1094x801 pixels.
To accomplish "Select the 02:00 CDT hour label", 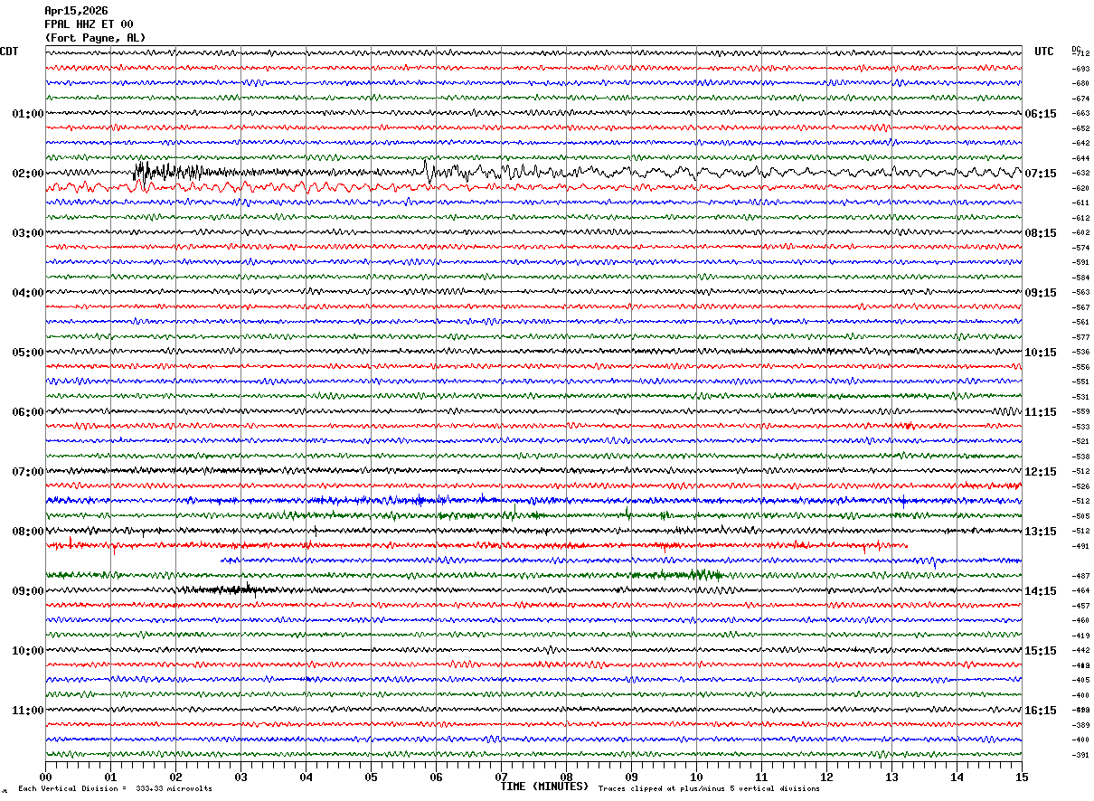I will [x=27, y=174].
